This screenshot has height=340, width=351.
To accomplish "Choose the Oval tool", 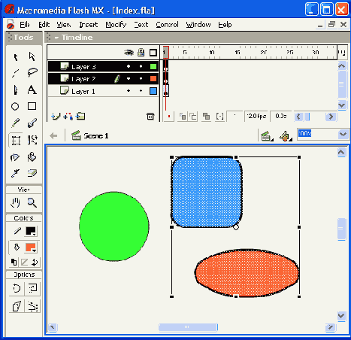I will click(15, 106).
